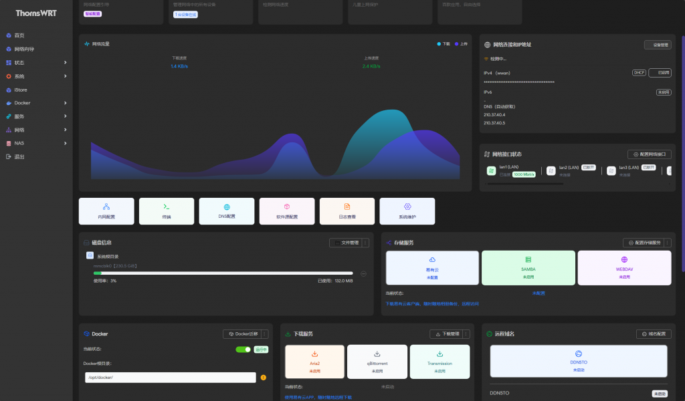This screenshot has height=401, width=685.
Task: Toggle the 下载 legend series in chart
Action: [x=444, y=44]
